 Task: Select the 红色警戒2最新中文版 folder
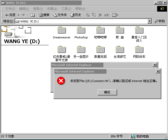click(x=62, y=54)
